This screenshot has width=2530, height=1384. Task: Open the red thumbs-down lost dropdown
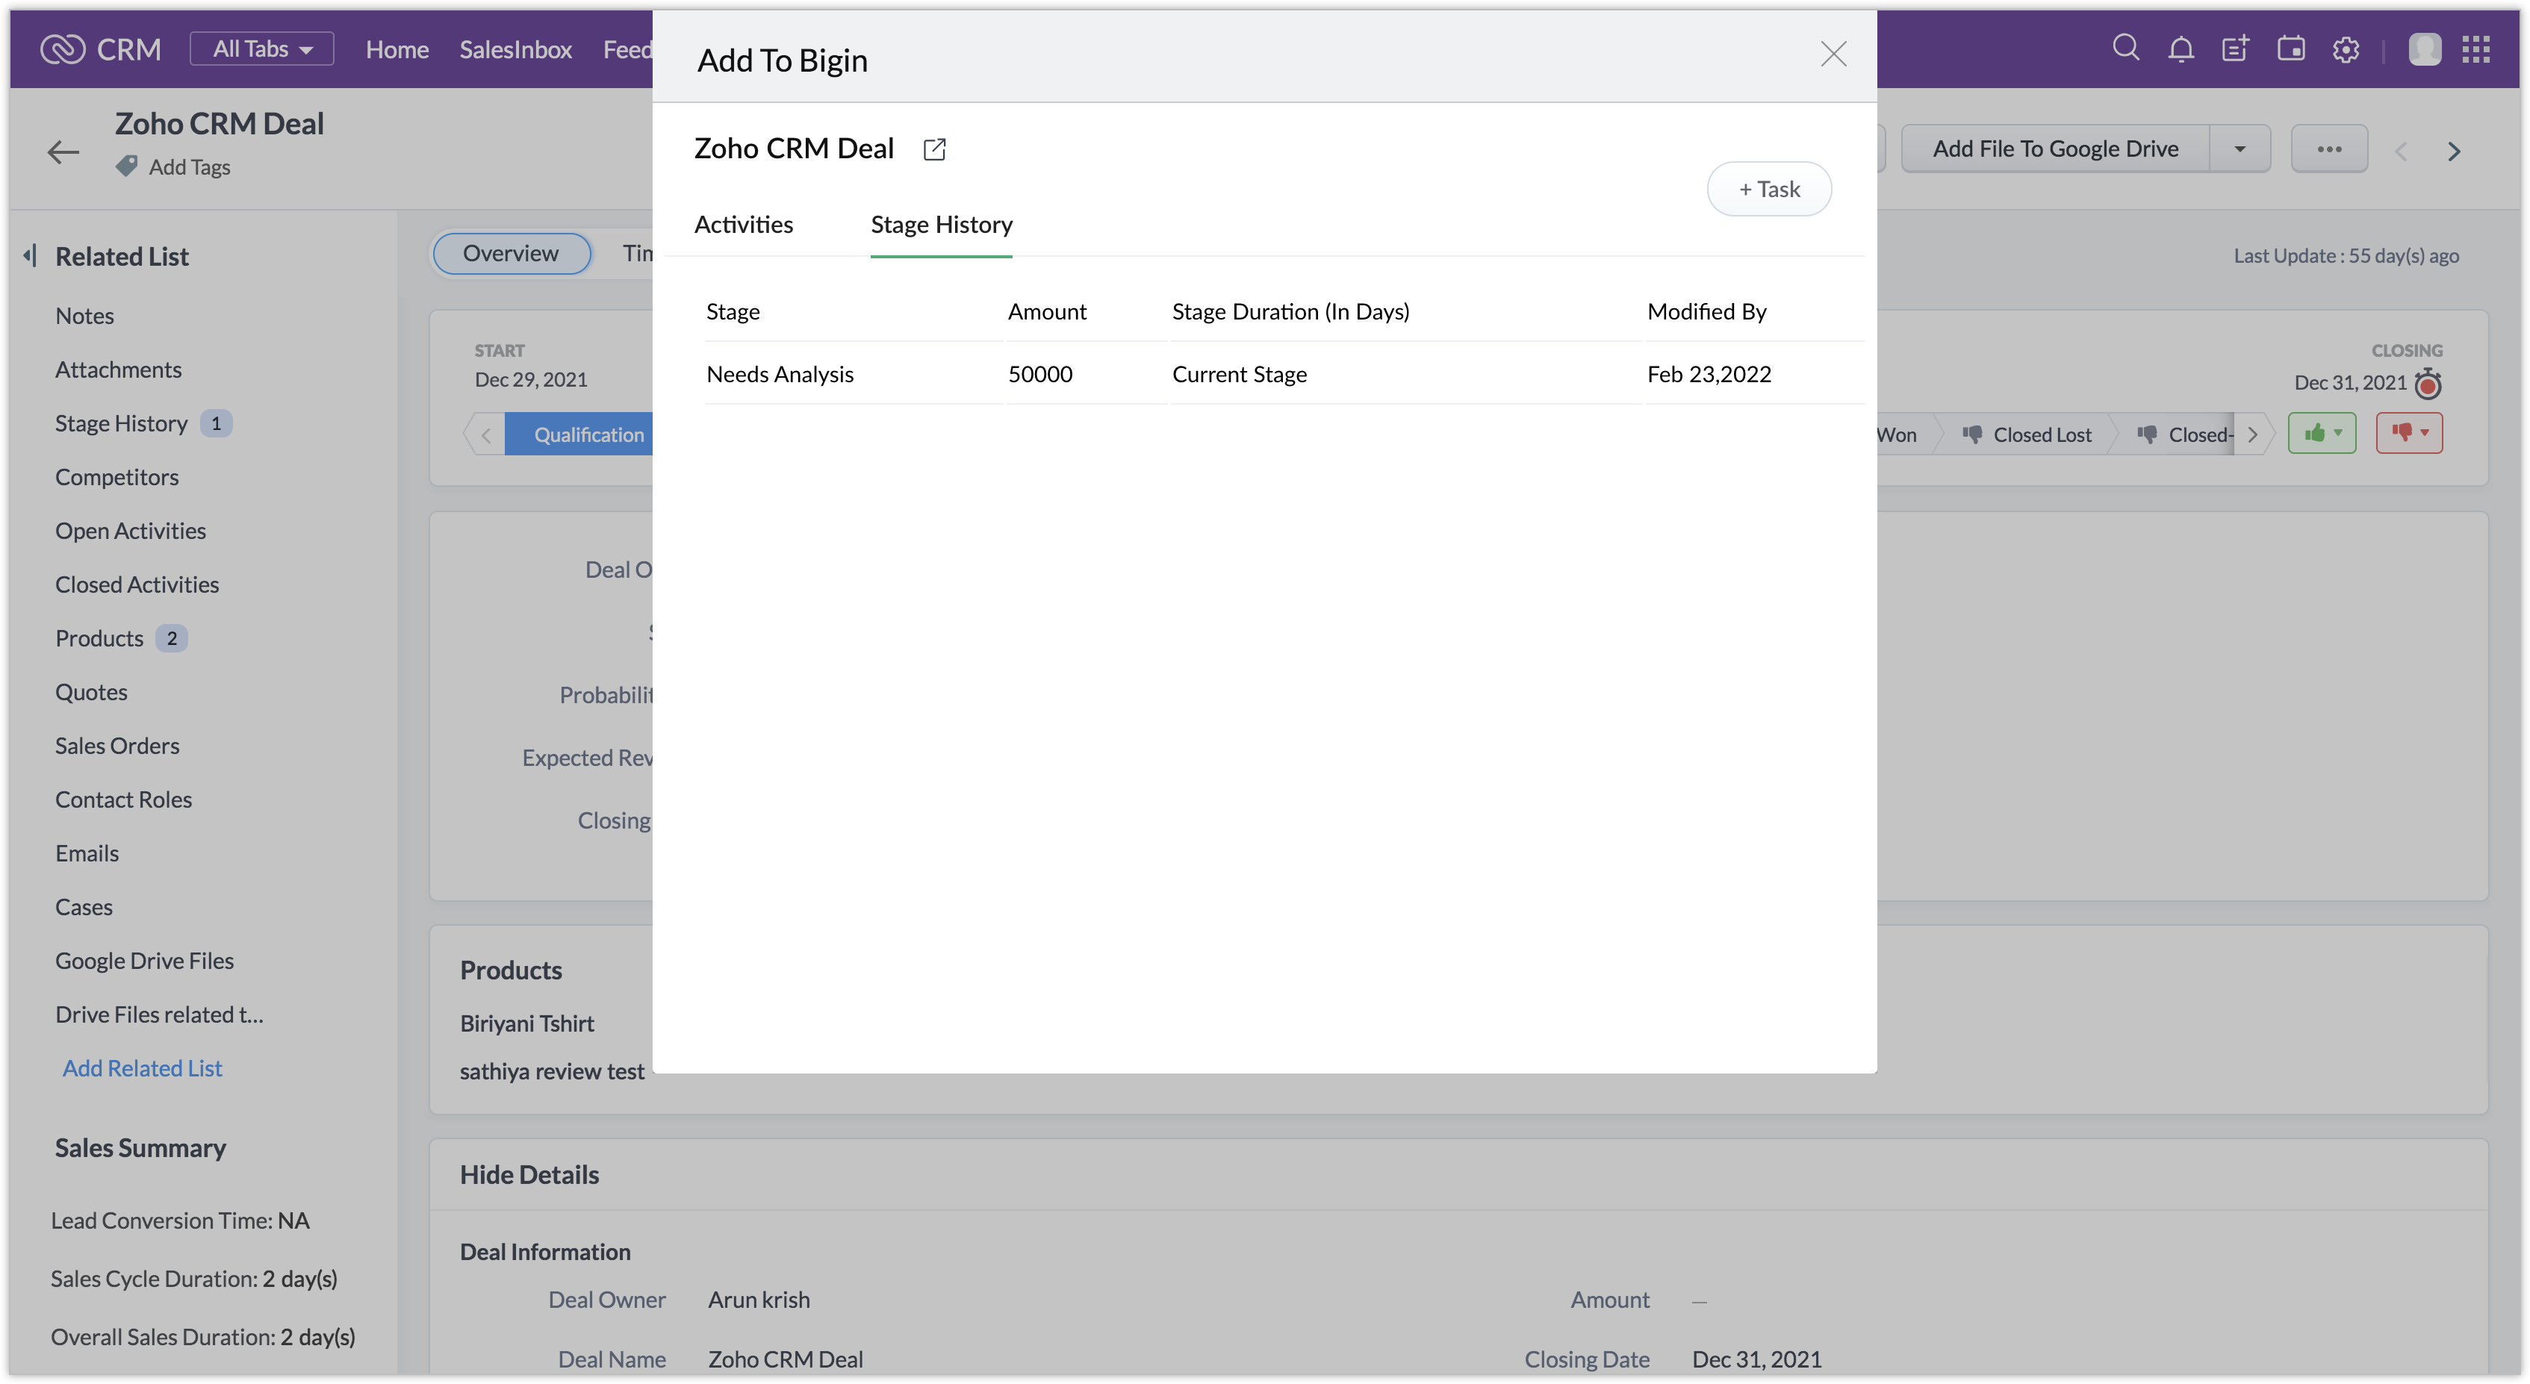click(x=2408, y=433)
